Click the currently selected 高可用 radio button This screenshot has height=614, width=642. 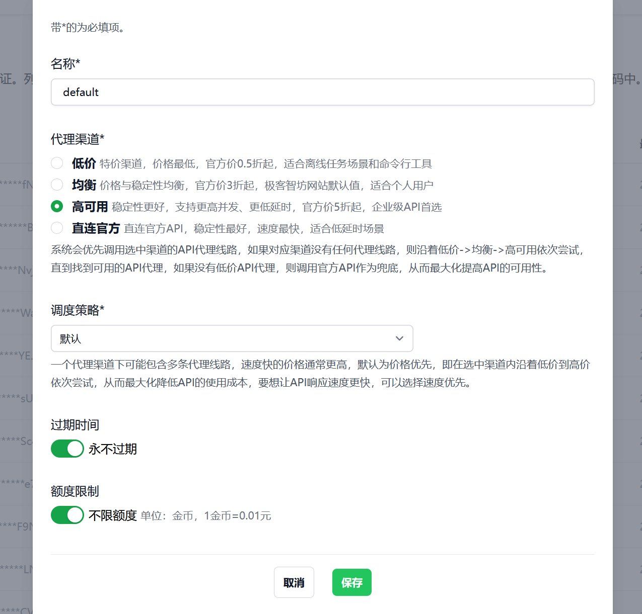coord(57,206)
